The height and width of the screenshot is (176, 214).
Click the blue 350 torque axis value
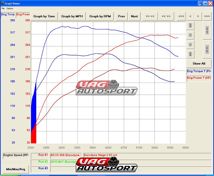(13, 20)
